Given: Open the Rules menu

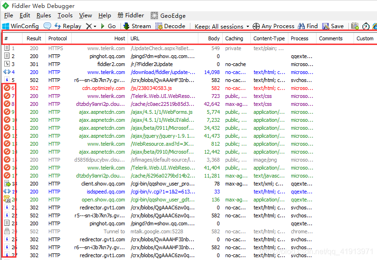Looking at the screenshot, I should (44, 15).
